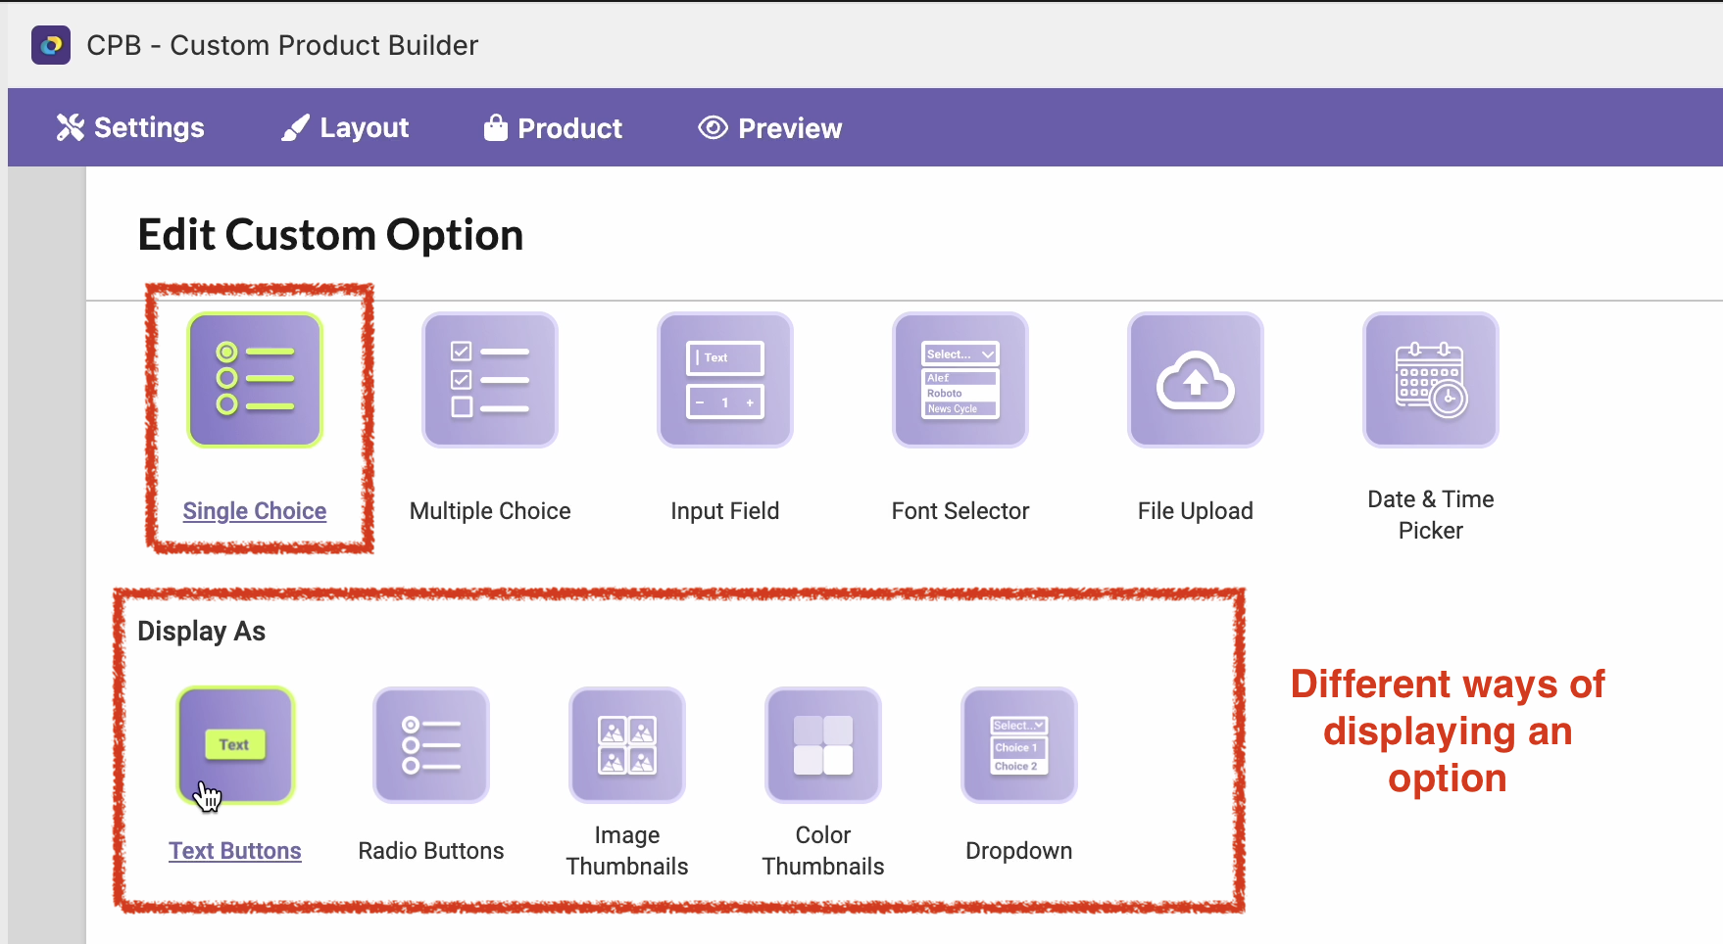Screen dimensions: 1723x944
Task: Click the Text Buttons text link
Action: [235, 851]
